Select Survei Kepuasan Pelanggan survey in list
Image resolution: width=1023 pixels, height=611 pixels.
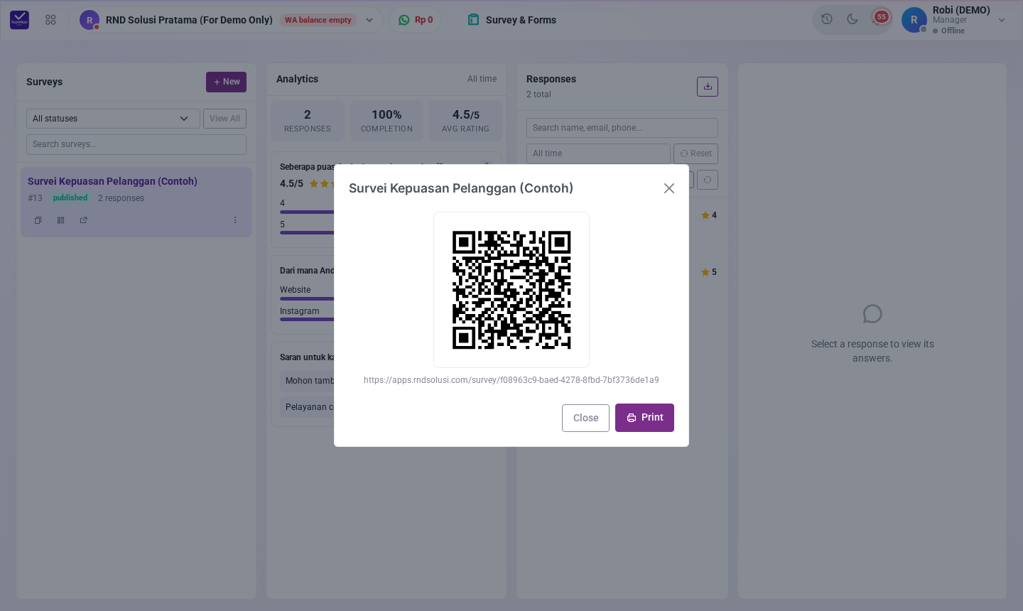(x=136, y=202)
